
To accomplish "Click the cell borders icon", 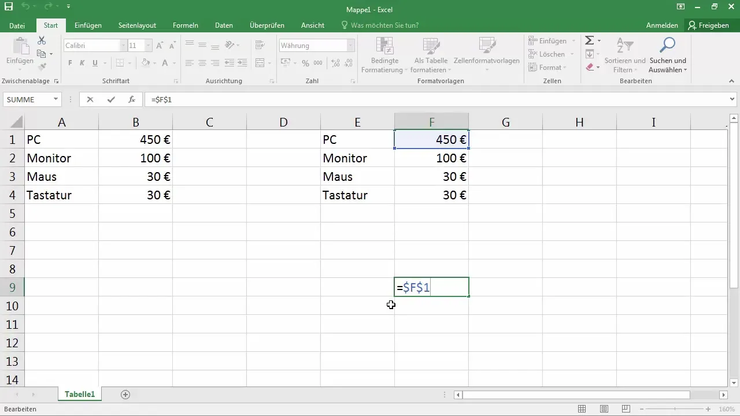I will click(x=120, y=63).
